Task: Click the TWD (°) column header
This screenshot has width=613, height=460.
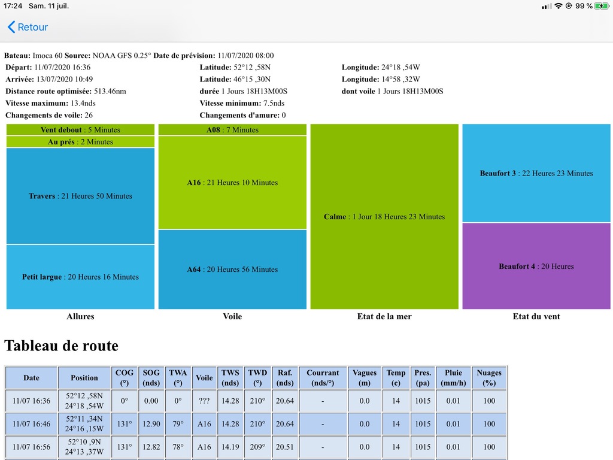Action: (x=257, y=378)
